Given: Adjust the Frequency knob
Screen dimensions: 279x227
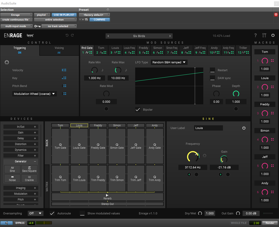Looking at the screenshot, I should click(193, 157).
